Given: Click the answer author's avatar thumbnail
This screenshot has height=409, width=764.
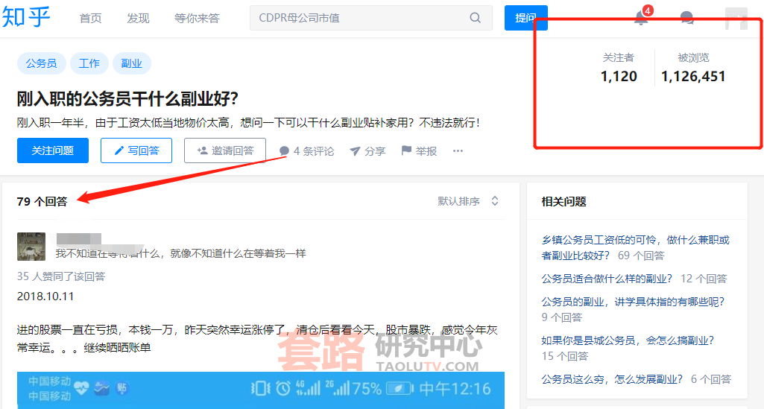Looking at the screenshot, I should [31, 247].
